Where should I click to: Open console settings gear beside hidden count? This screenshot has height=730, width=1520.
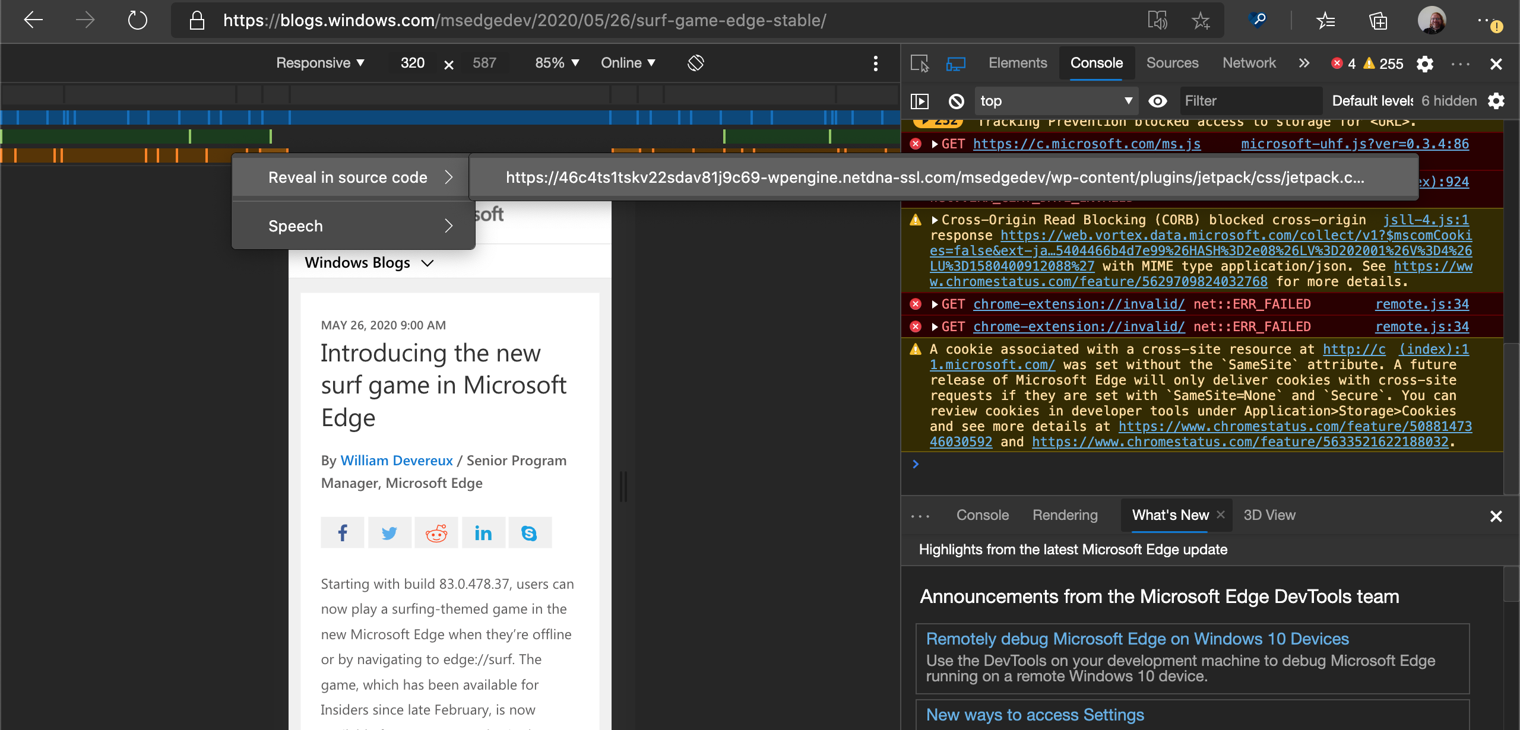point(1496,101)
